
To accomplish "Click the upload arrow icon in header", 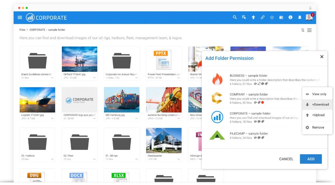I will pyautogui.click(x=253, y=17).
